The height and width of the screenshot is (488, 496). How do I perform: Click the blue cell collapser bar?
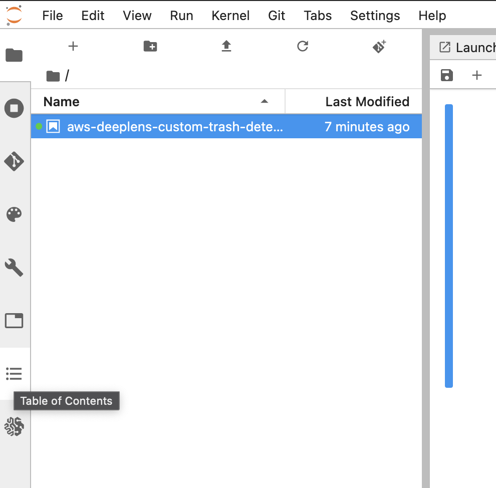pos(448,246)
